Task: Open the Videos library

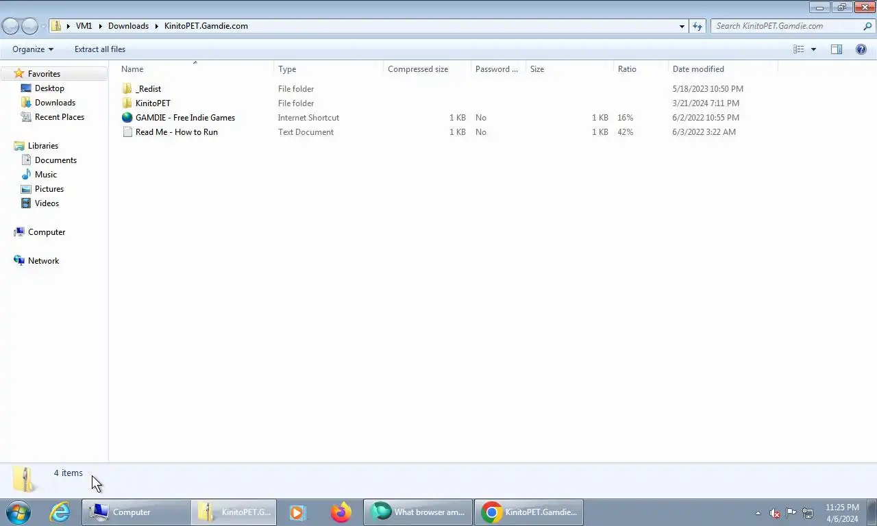Action: 47,203
